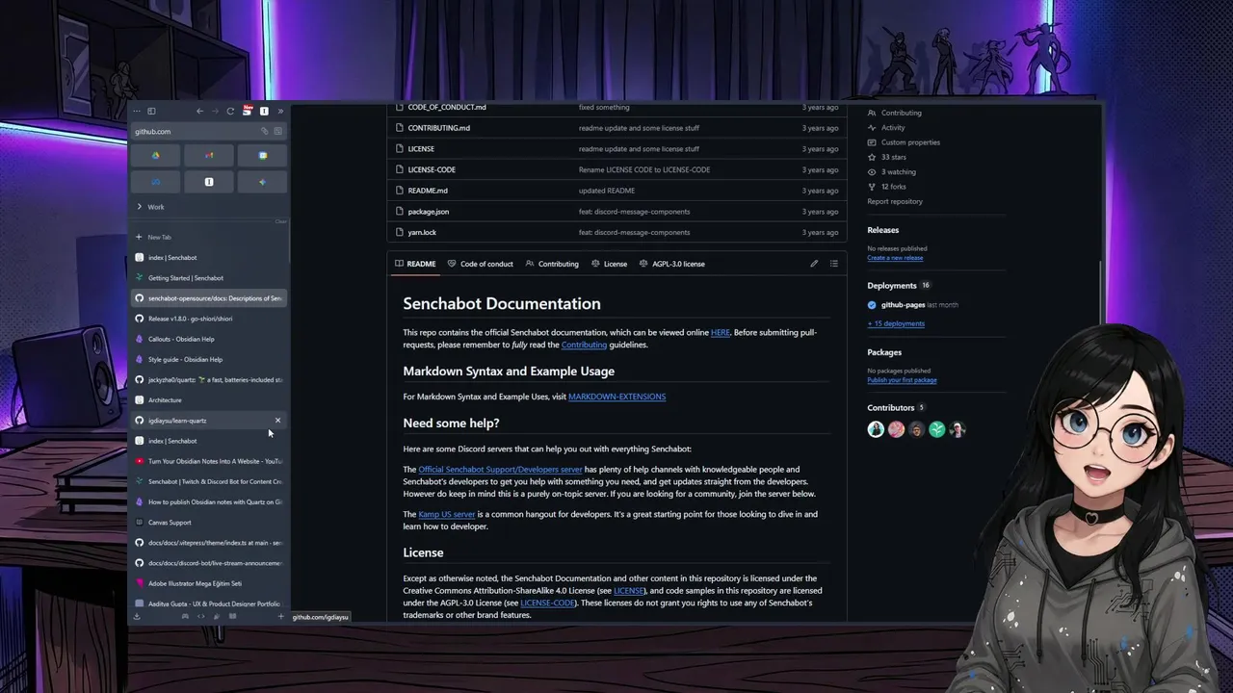Open the Kamp US server link
Image resolution: width=1233 pixels, height=693 pixels.
point(447,514)
